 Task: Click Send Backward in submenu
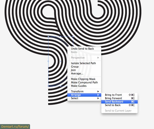pyautogui.click(x=119, y=102)
